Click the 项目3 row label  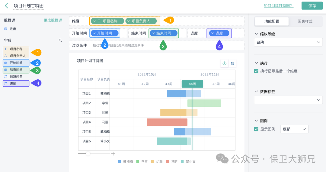click(87, 112)
